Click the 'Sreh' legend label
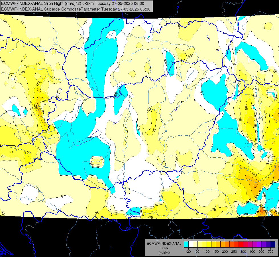 pyautogui.click(x=164, y=248)
